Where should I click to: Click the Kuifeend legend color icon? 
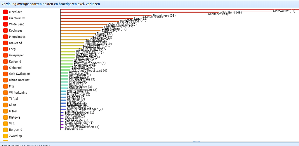[x=5, y=62]
